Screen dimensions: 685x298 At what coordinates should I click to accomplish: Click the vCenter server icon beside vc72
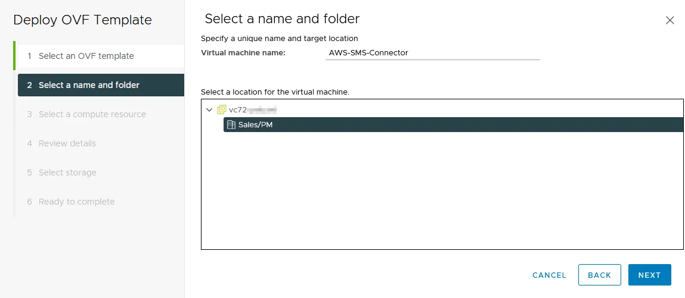(x=222, y=110)
